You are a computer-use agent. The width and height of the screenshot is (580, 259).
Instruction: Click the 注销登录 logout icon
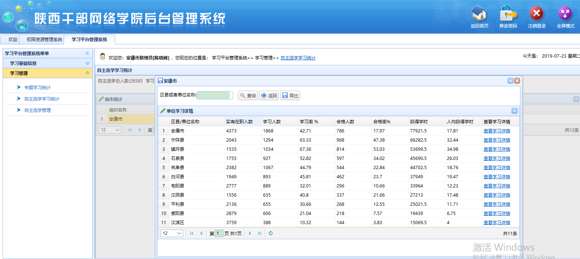[537, 14]
